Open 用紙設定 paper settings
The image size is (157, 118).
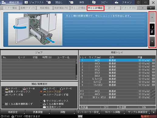13,112
